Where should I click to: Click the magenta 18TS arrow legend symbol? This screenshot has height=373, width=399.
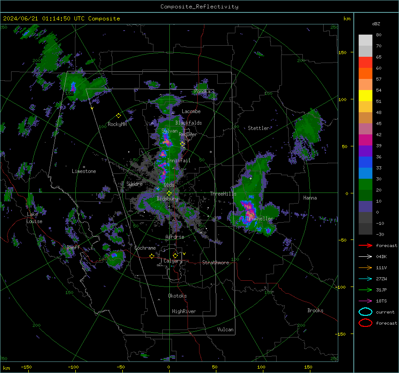pos(365,301)
